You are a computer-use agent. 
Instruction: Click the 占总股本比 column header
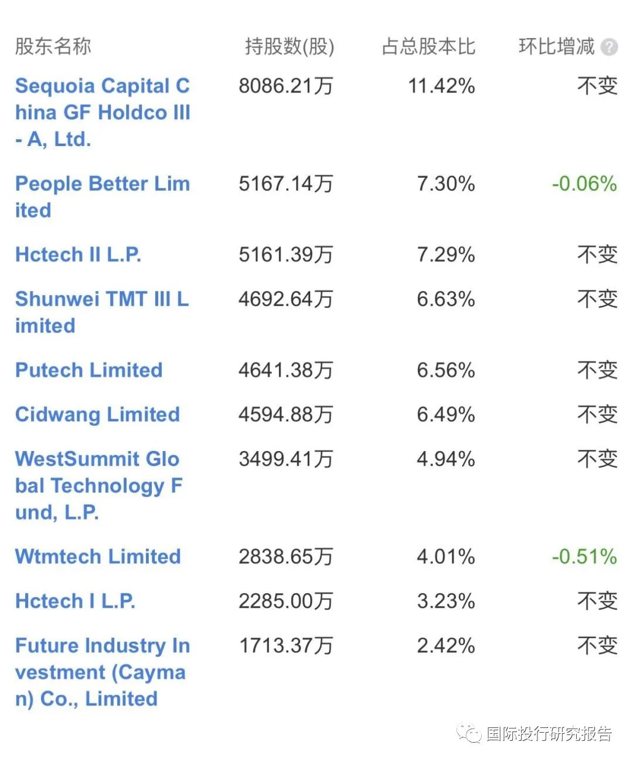click(x=428, y=46)
